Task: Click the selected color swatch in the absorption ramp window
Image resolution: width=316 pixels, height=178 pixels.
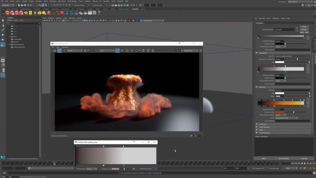Action: coord(115,169)
